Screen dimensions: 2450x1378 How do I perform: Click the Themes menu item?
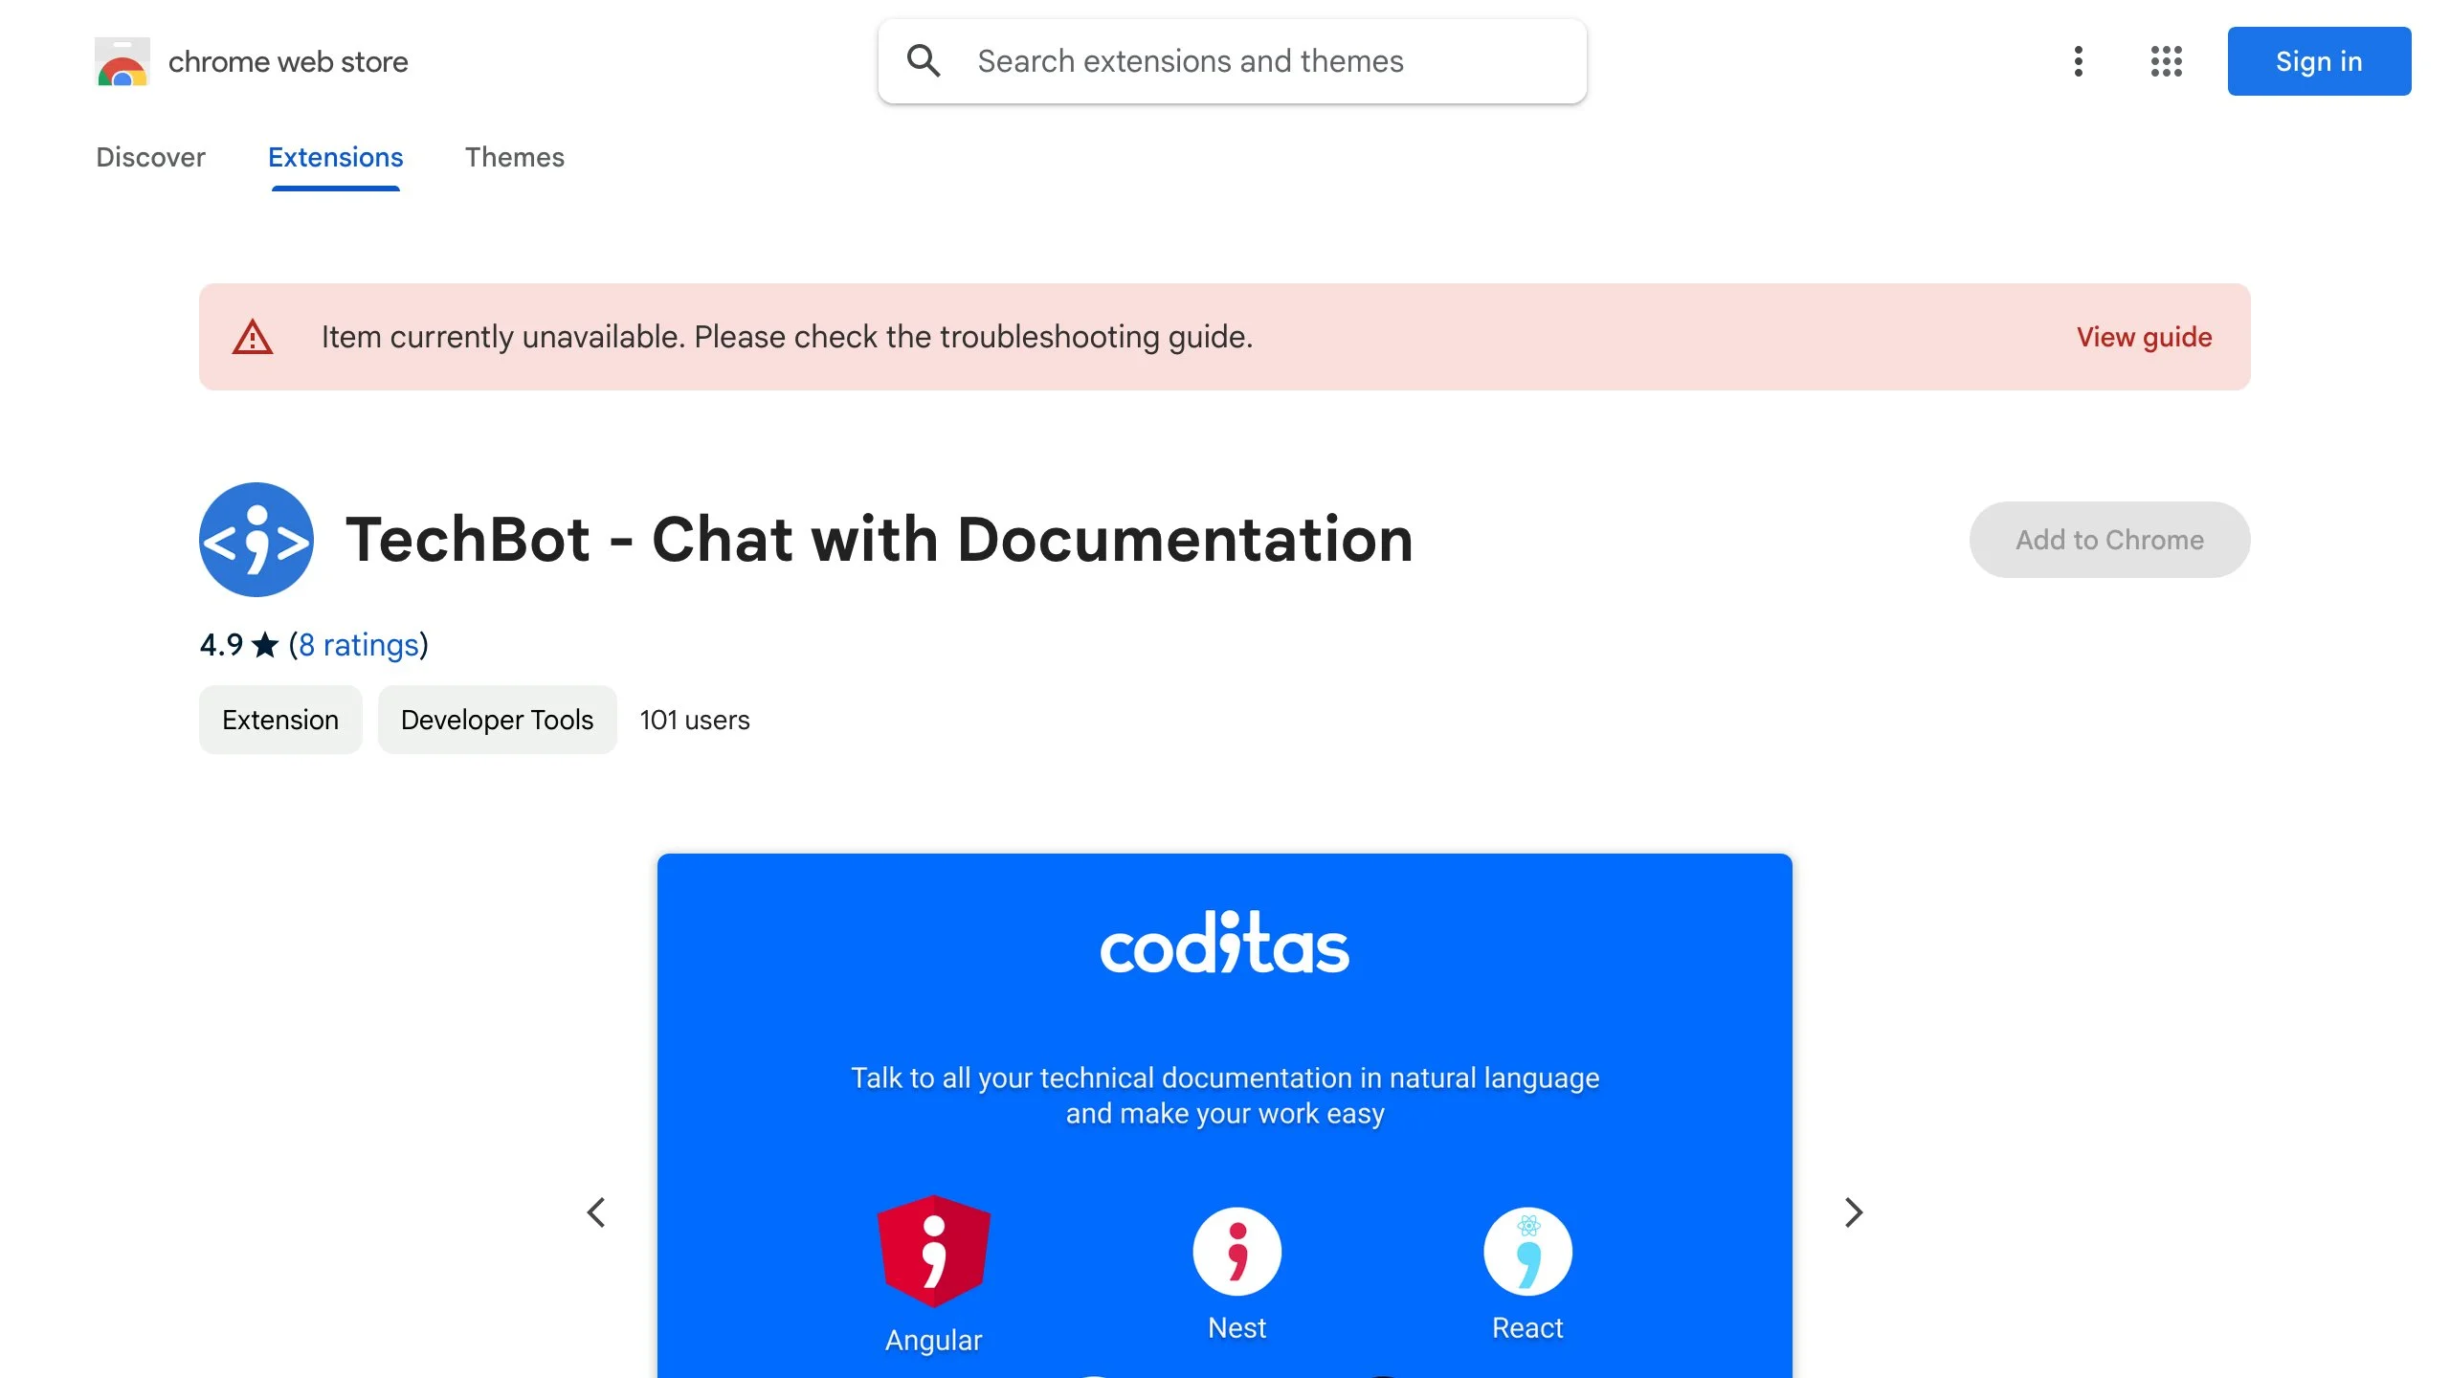click(515, 157)
